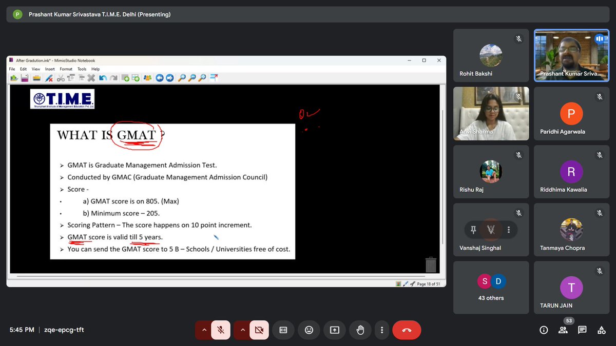Select Rohit Bakshi participant tile
616x346 pixels.
491,55
